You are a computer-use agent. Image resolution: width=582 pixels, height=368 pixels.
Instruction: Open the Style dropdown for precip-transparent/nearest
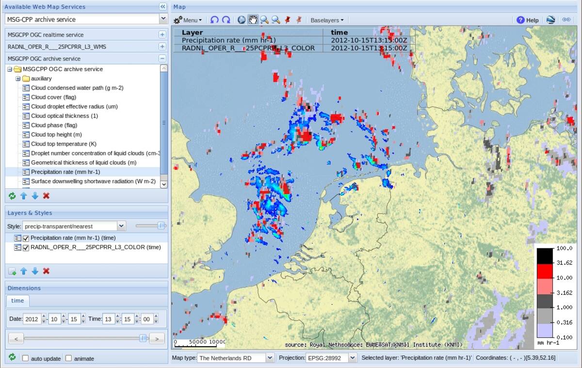pos(121,226)
